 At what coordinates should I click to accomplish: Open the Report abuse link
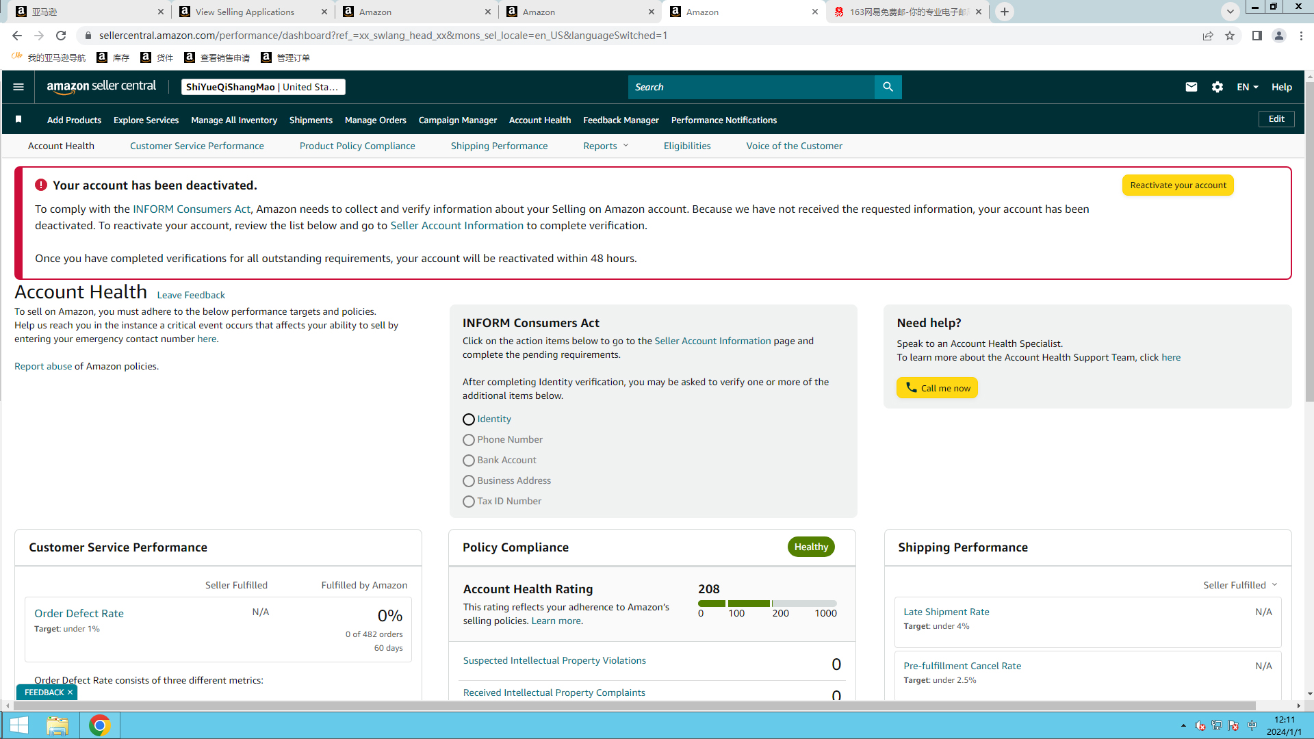(x=43, y=366)
